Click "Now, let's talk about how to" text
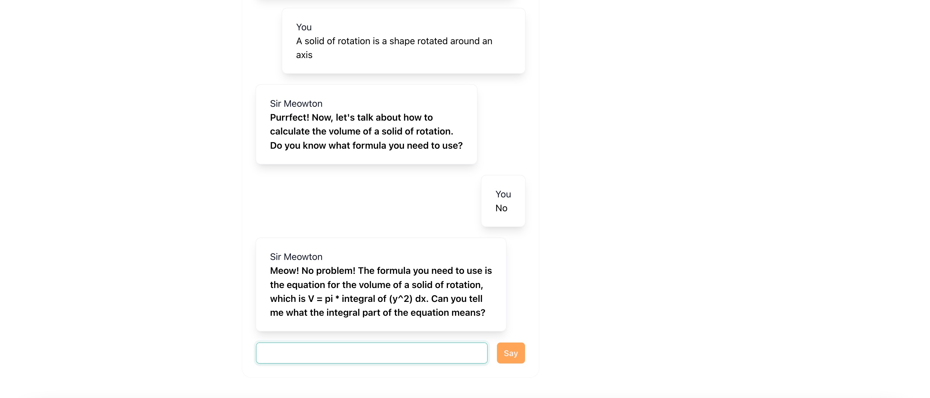The height and width of the screenshot is (398, 930). [x=372, y=117]
